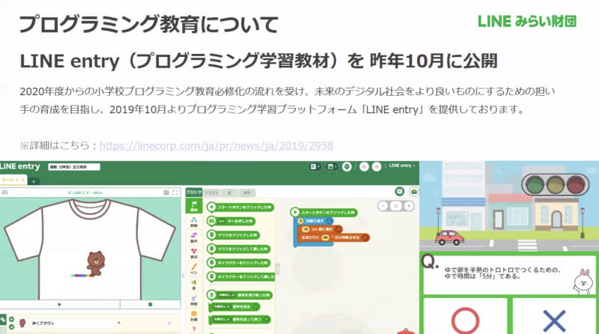The height and width of the screenshot is (334, 599).
Task: Toggle the workspace comment icon
Action: coord(400,192)
